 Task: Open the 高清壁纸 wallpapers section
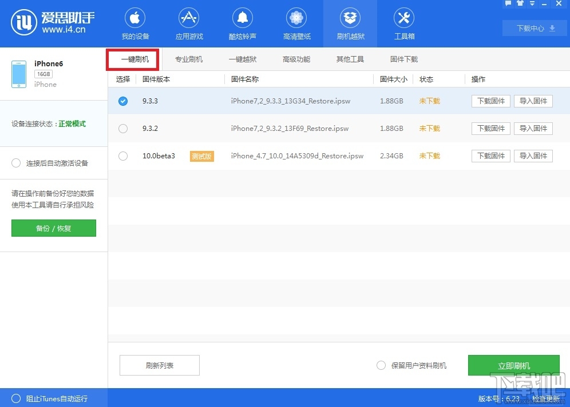click(296, 23)
